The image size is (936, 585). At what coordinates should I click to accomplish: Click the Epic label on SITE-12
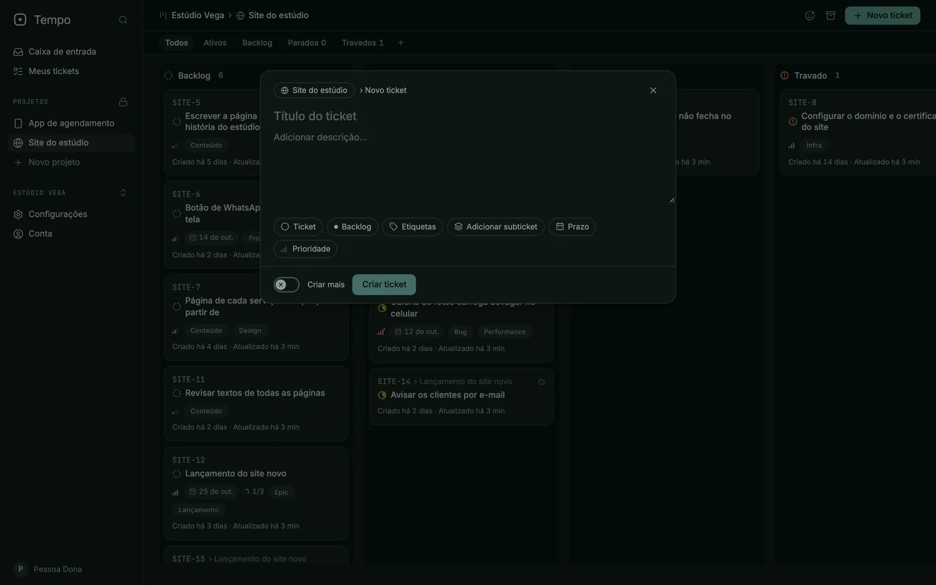pyautogui.click(x=281, y=492)
